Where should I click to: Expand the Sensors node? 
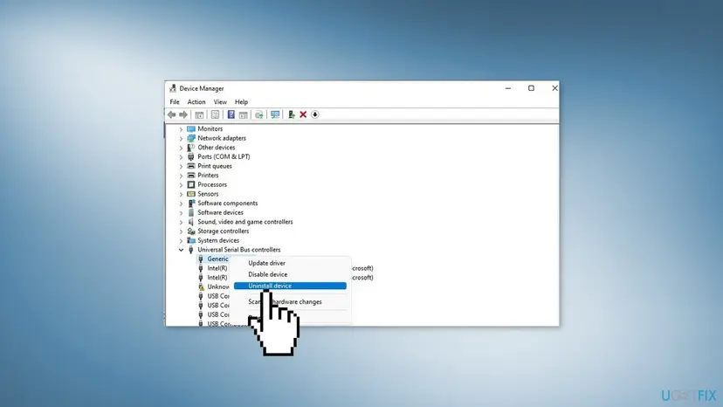pyautogui.click(x=182, y=194)
